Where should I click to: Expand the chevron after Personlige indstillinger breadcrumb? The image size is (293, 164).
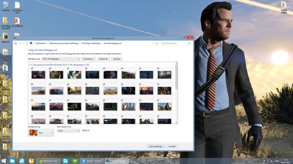click(102, 43)
